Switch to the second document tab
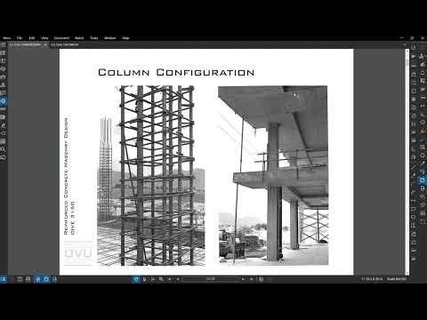427x320 pixels. [65, 44]
